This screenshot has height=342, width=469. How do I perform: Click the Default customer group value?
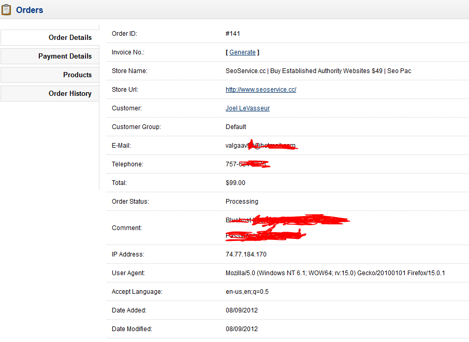(236, 126)
